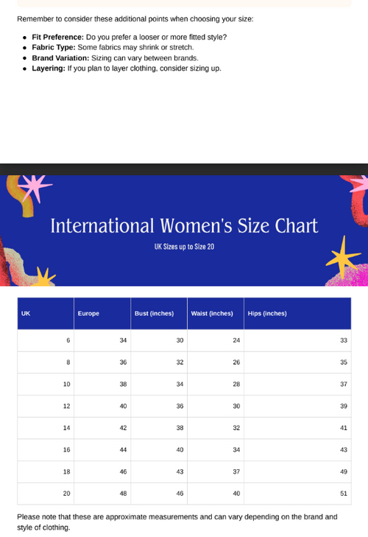Viewport: 368px width, 537px height.
Task: Click the orange squiggle shape in banner
Action: pos(21,197)
